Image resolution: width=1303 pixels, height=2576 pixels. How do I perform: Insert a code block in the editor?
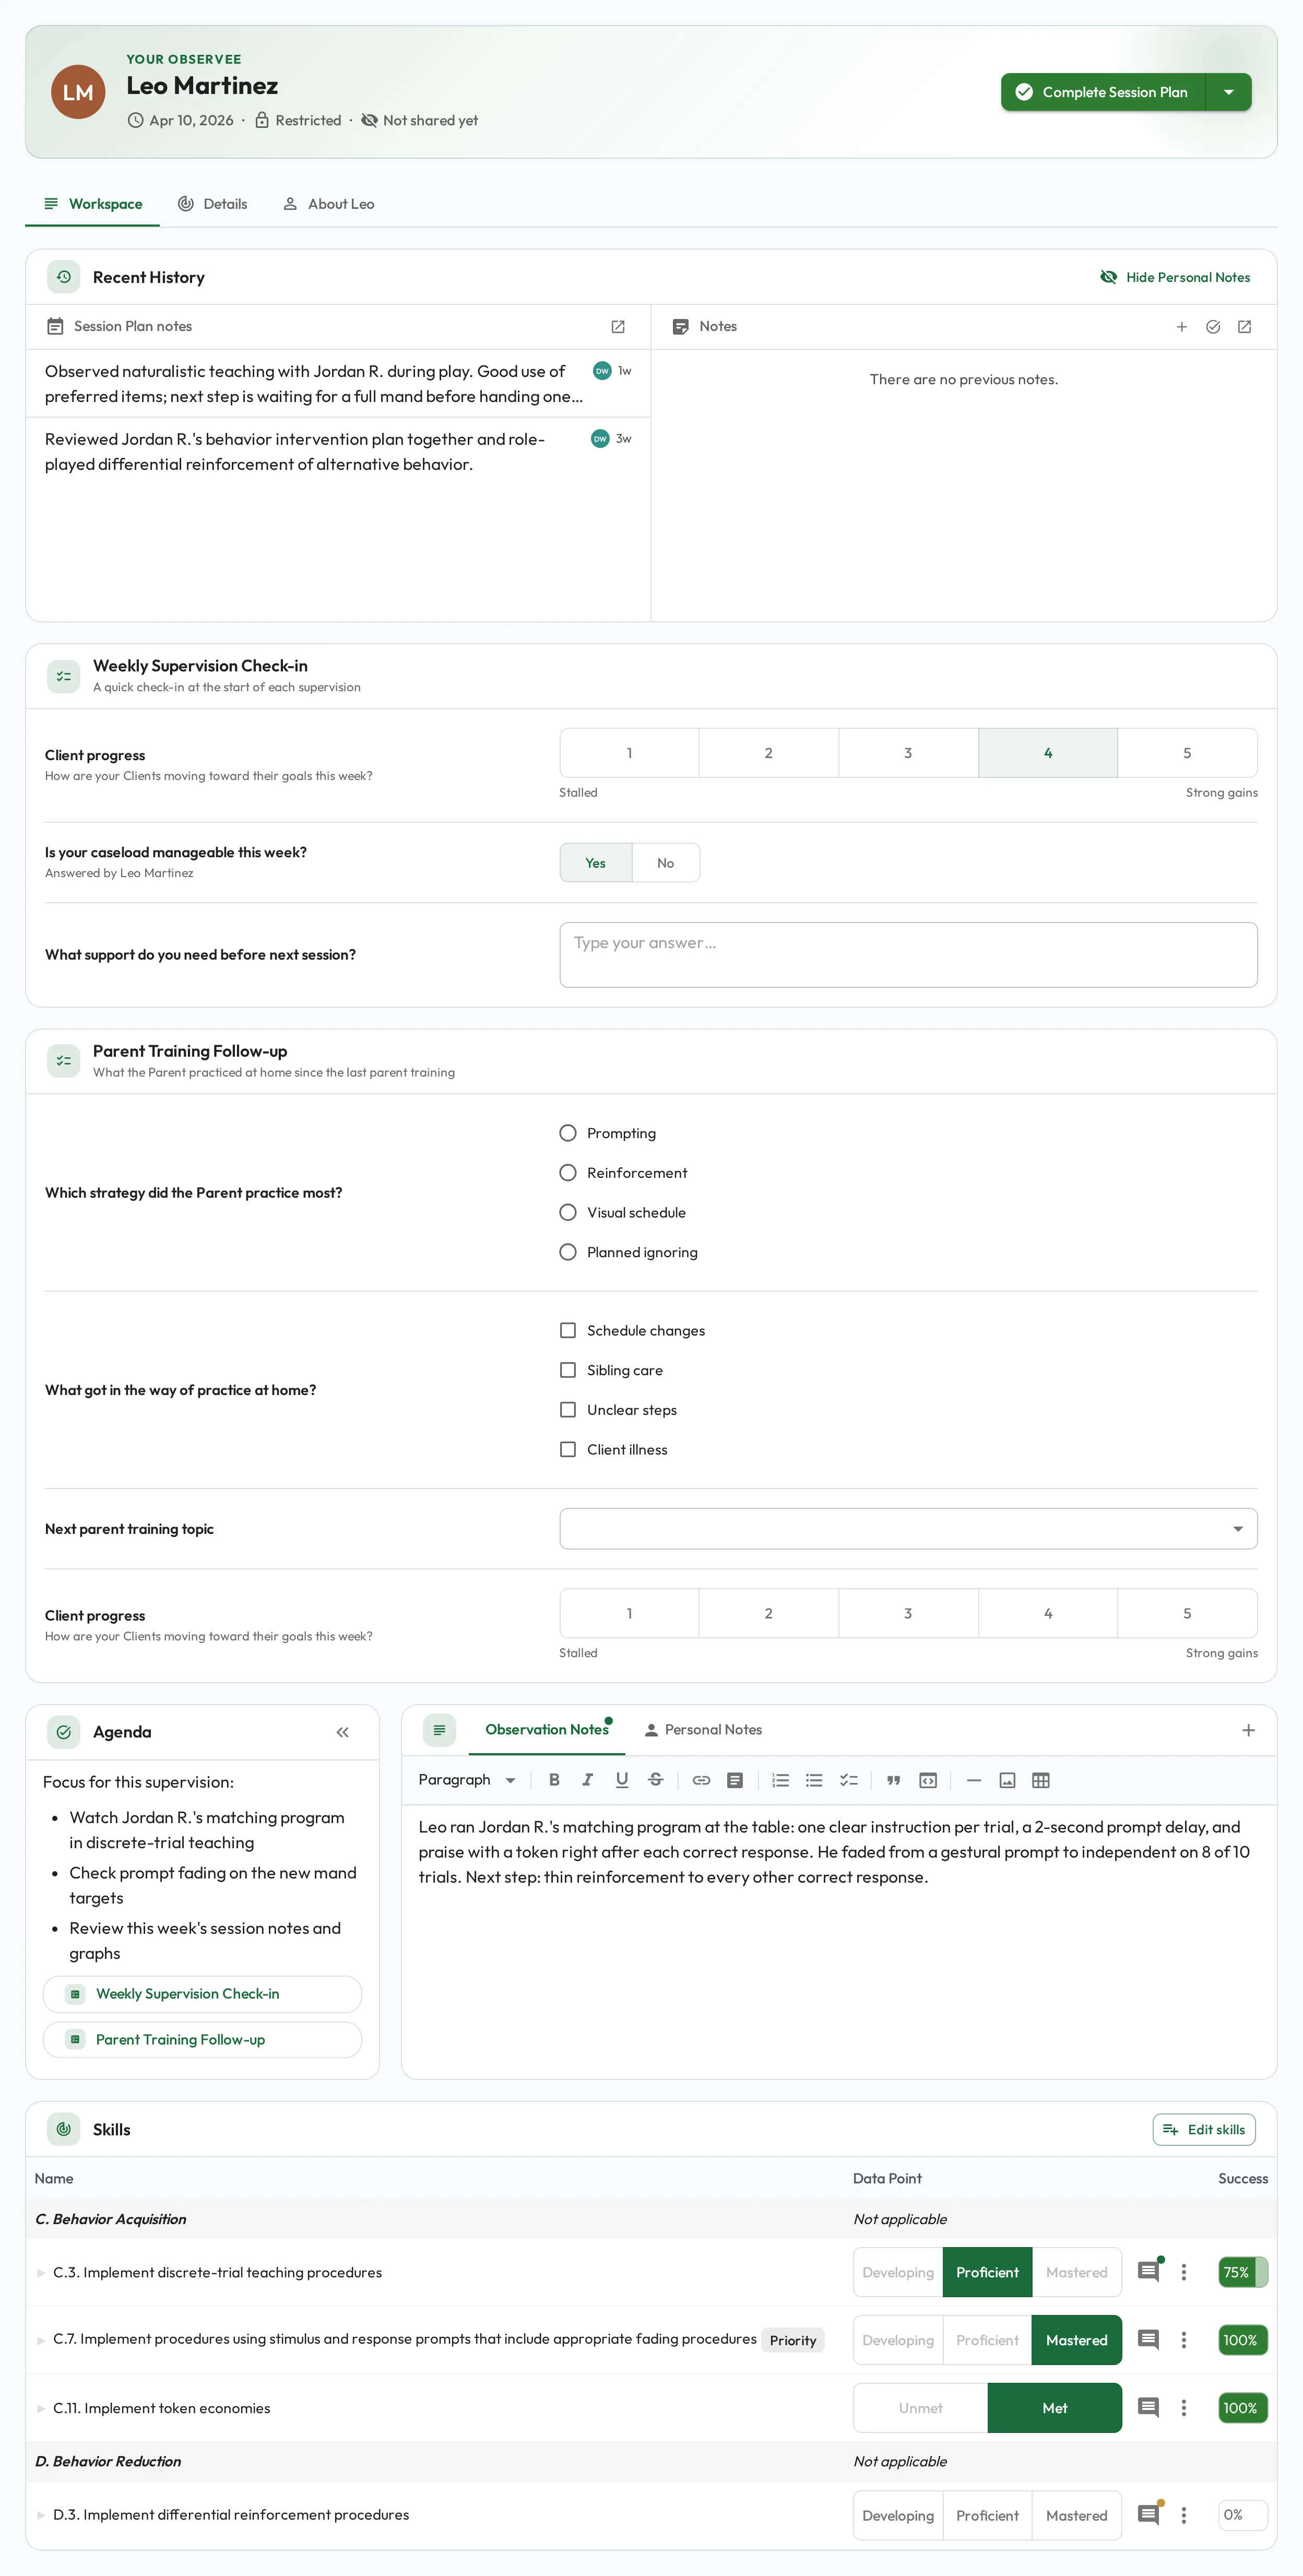[x=928, y=1780]
